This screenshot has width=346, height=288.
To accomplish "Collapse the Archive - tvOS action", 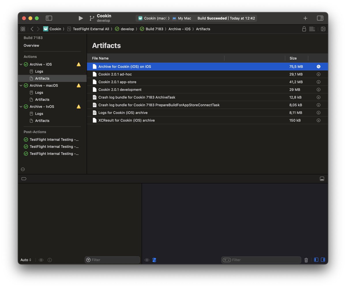I will click(21, 106).
